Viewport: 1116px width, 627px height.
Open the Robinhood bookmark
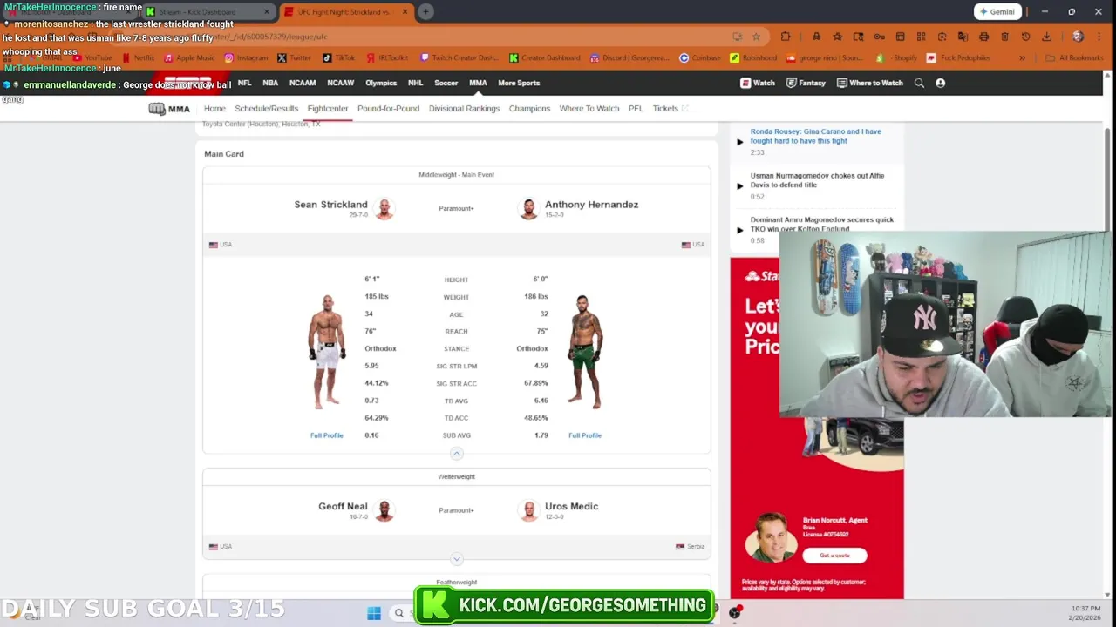pyautogui.click(x=752, y=58)
